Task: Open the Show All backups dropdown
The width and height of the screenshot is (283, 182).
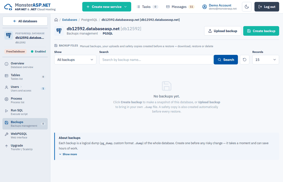Action: [x=75, y=60]
